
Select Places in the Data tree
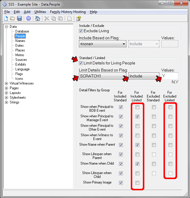tap(20, 50)
